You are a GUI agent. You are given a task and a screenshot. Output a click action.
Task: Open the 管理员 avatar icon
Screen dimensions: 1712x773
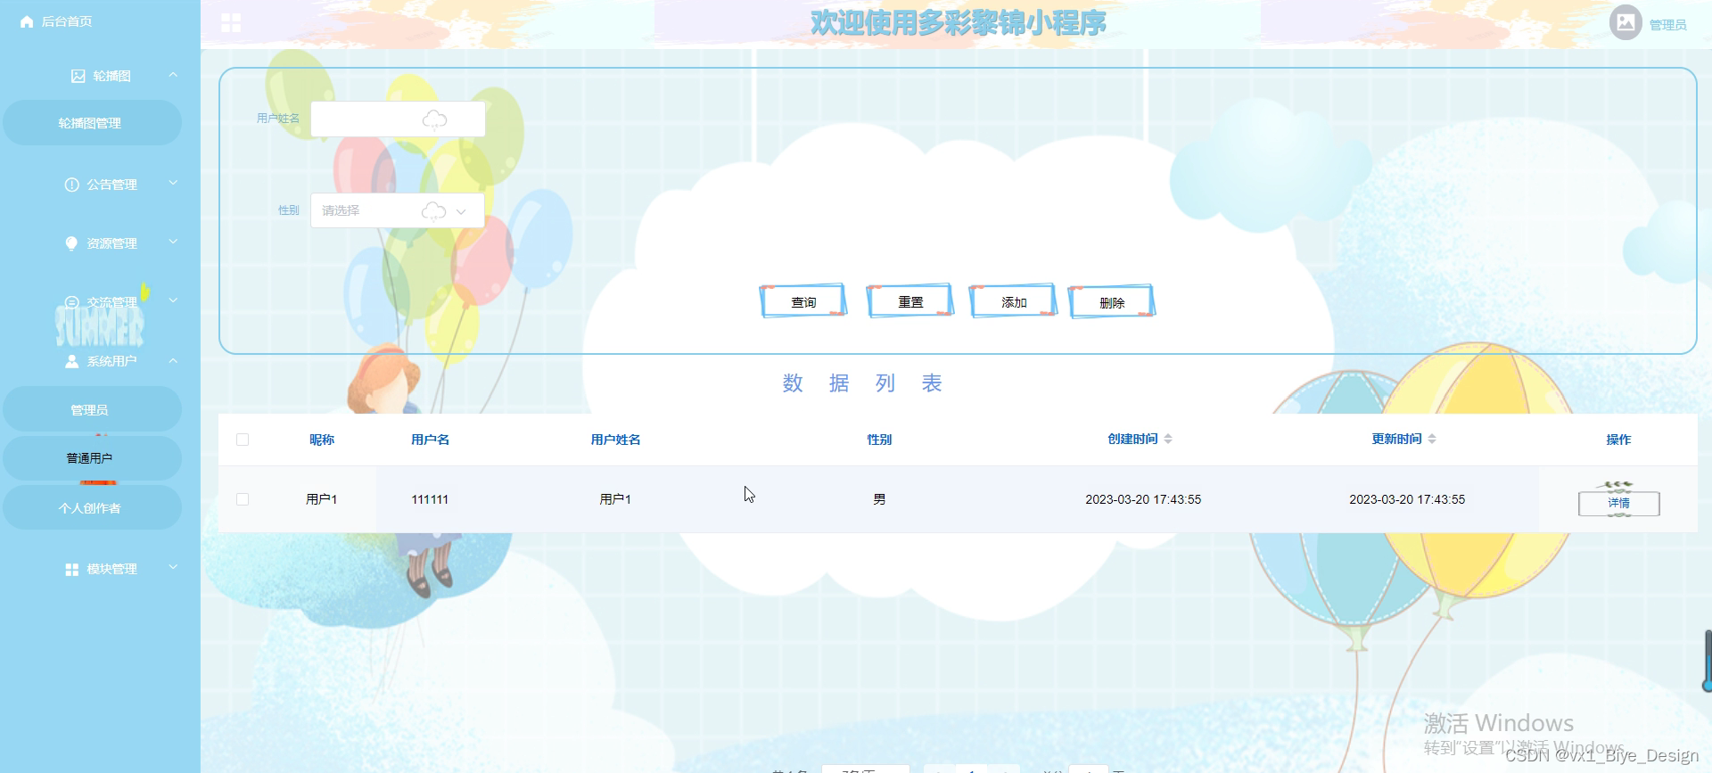[x=1626, y=22]
